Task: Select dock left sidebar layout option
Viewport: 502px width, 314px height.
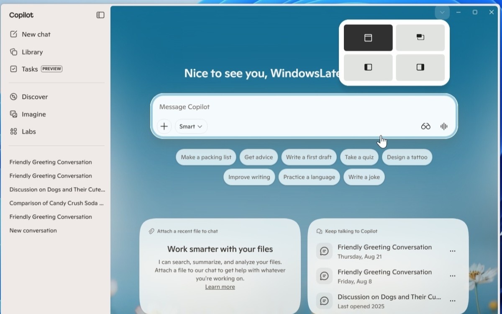Action: 368,67
